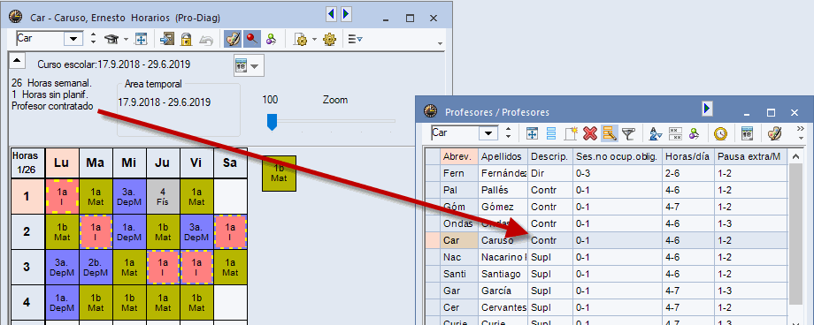This screenshot has width=814, height=325.
Task: Click the new teacher icon with star
Action: coord(571,133)
